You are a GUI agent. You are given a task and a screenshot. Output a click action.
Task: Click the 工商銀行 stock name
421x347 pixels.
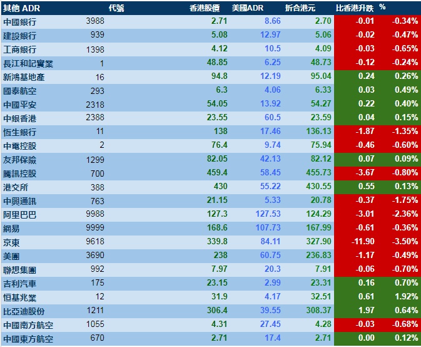19,49
